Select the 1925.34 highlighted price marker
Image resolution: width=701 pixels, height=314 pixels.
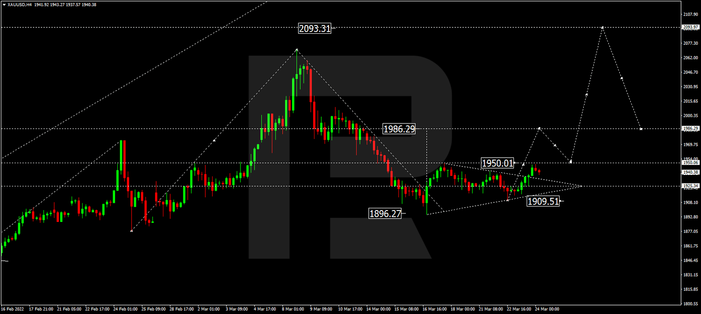[x=690, y=185]
